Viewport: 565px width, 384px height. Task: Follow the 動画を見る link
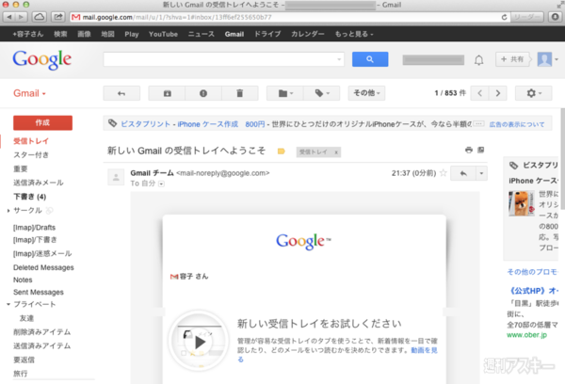[x=424, y=350]
